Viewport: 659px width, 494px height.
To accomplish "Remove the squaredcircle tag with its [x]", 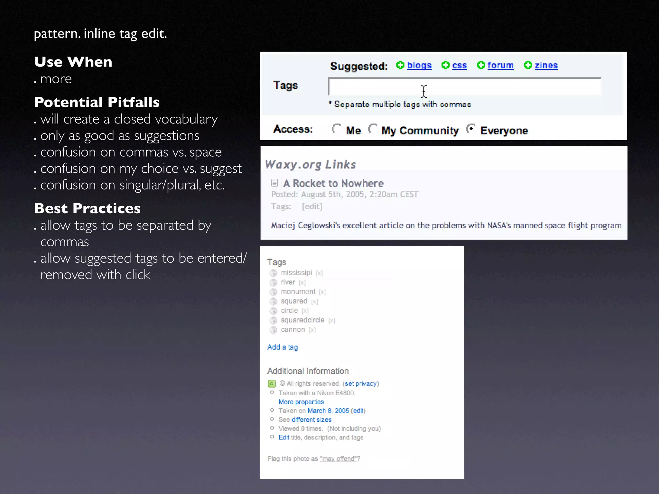I will 332,320.
